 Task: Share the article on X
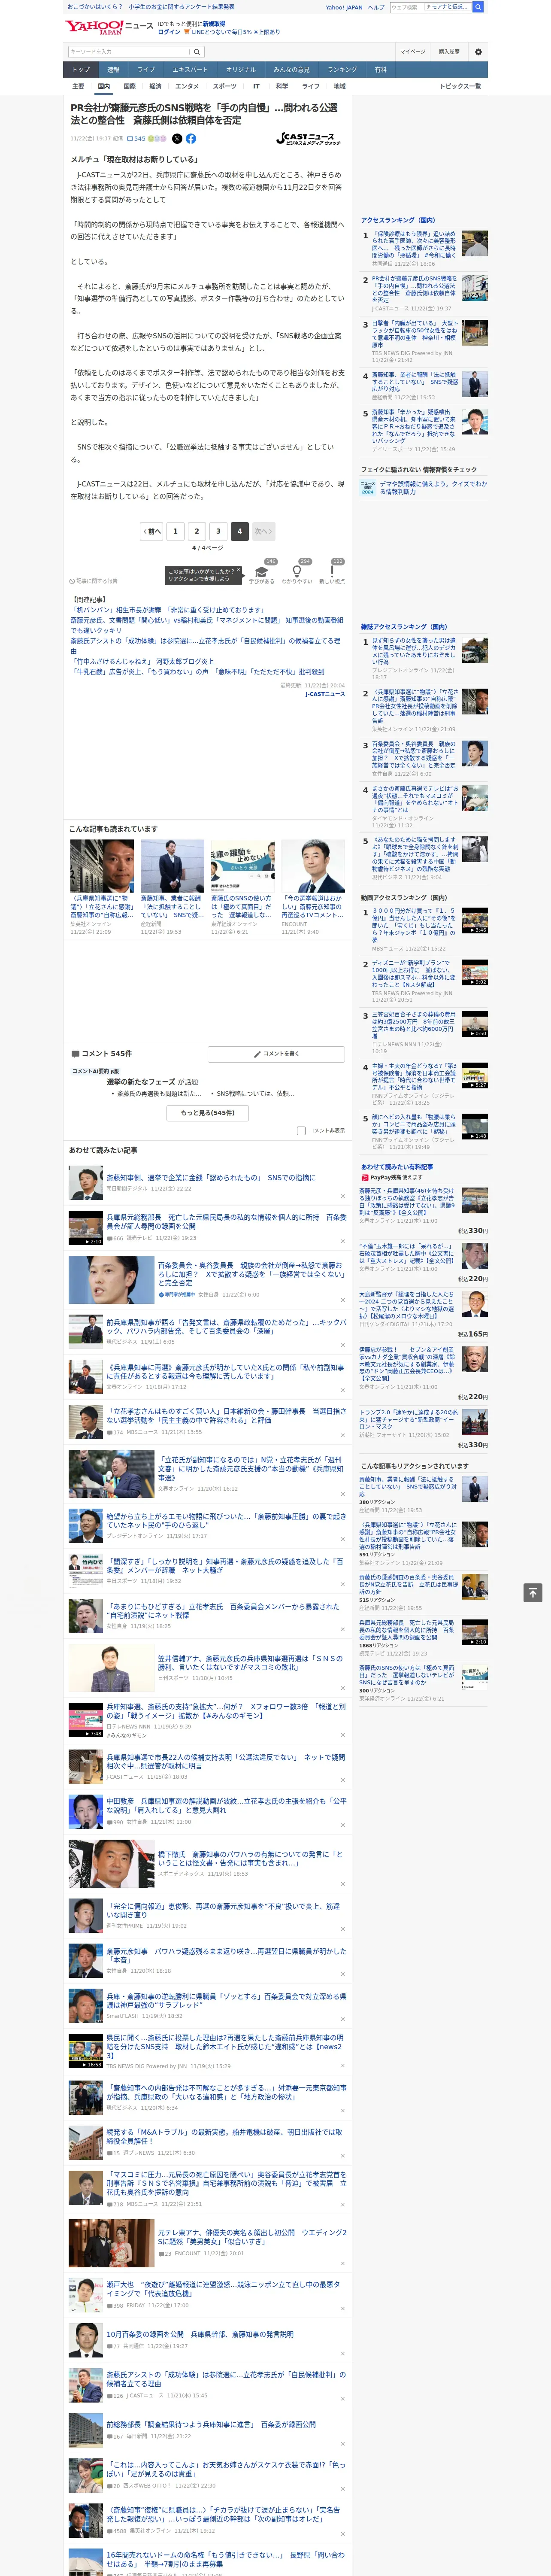click(177, 139)
